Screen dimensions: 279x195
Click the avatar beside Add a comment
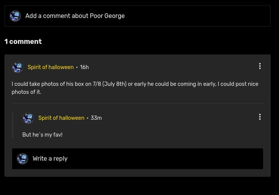click(15, 16)
